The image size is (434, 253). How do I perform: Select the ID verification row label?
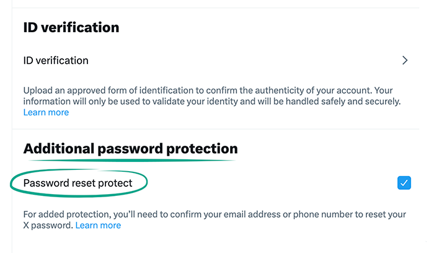click(x=56, y=61)
